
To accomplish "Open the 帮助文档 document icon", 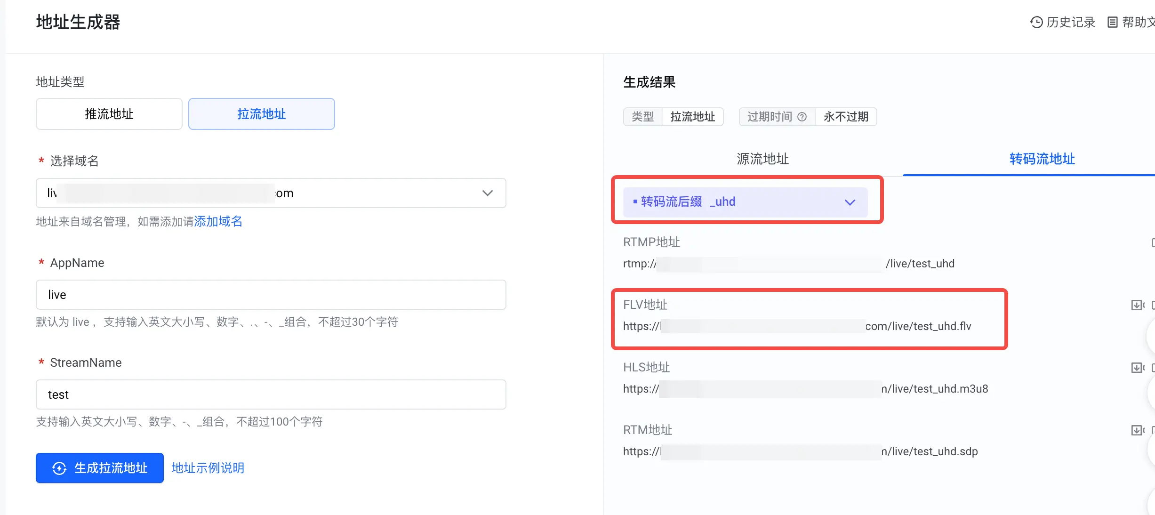I will (x=1112, y=22).
